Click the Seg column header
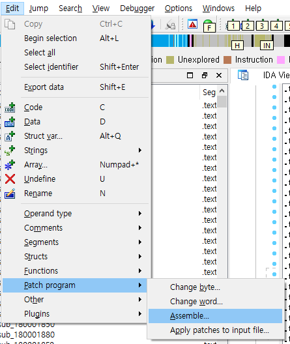The image size is (290, 344). point(209,93)
